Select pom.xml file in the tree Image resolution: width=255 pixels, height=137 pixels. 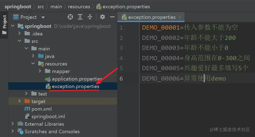point(41,109)
